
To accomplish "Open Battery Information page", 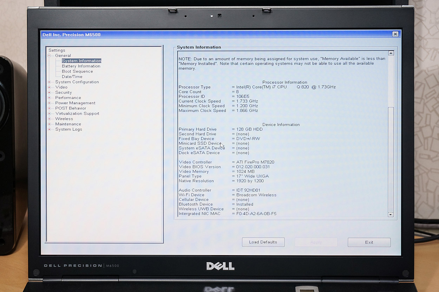I will [81, 66].
